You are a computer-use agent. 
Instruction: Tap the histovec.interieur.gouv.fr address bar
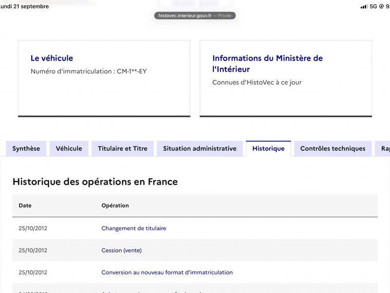[x=195, y=16]
